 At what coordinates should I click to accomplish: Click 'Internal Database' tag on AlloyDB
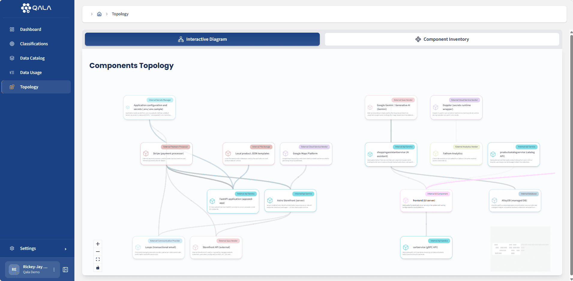click(x=529, y=194)
